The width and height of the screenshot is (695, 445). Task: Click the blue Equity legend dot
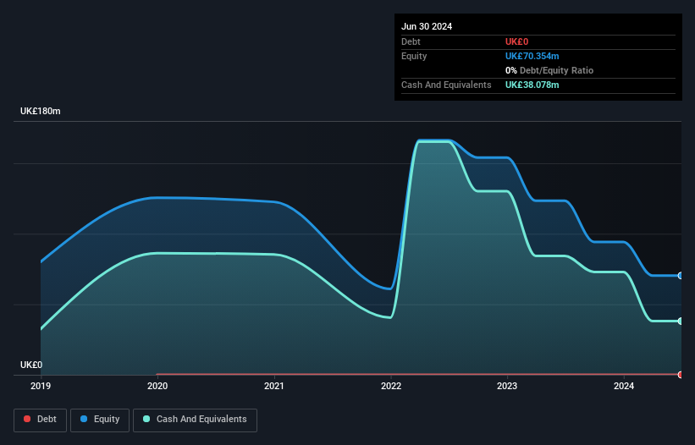[84, 419]
